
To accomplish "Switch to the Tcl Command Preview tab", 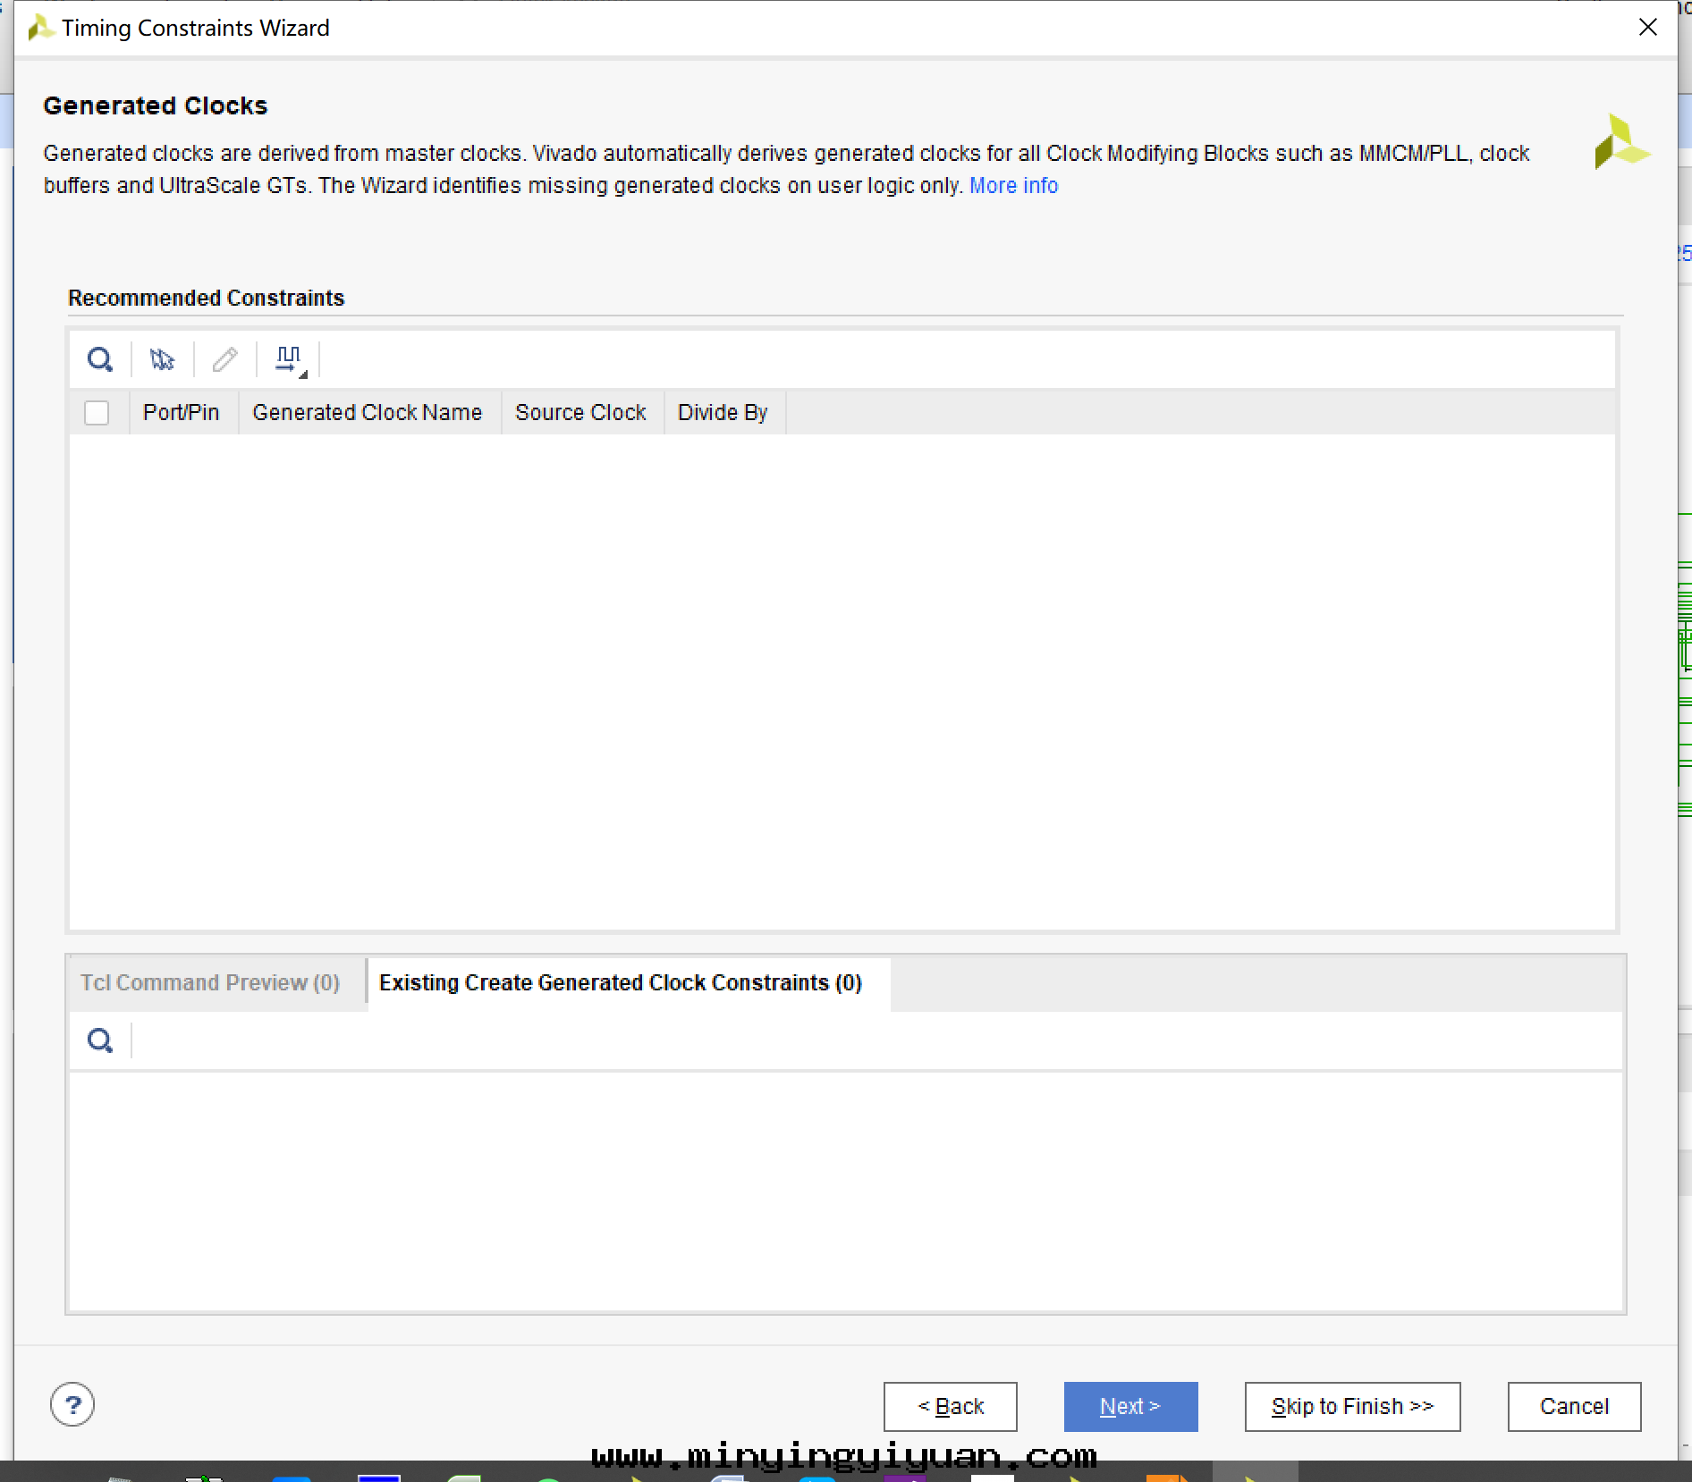I will coord(210,983).
